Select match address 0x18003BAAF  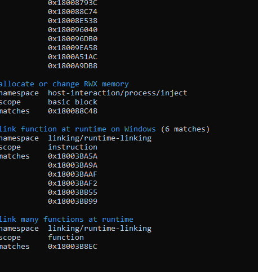click(73, 174)
